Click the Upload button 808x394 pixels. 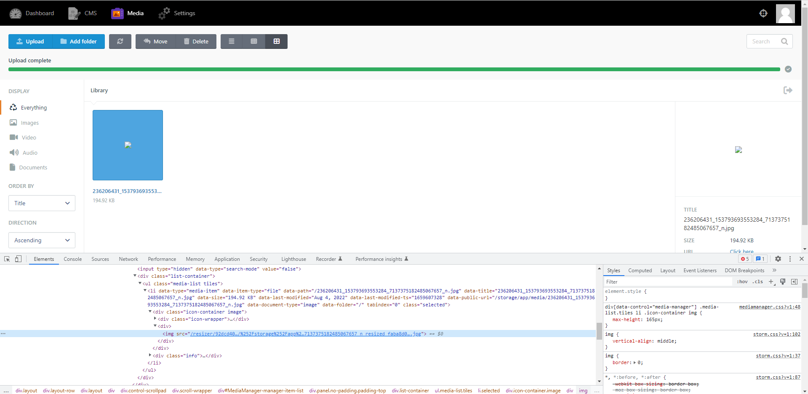click(x=29, y=41)
